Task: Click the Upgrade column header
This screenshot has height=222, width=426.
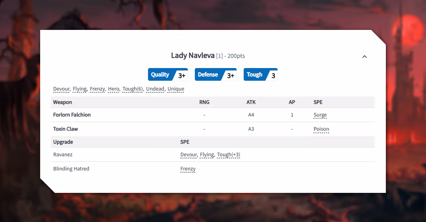Action: coord(63,142)
